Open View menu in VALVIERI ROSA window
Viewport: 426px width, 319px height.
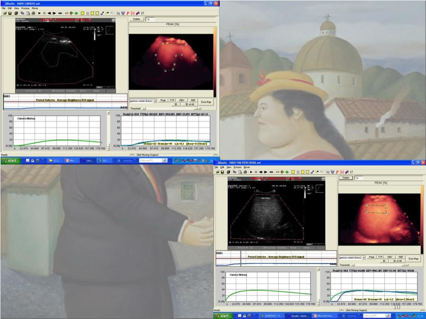(x=229, y=167)
